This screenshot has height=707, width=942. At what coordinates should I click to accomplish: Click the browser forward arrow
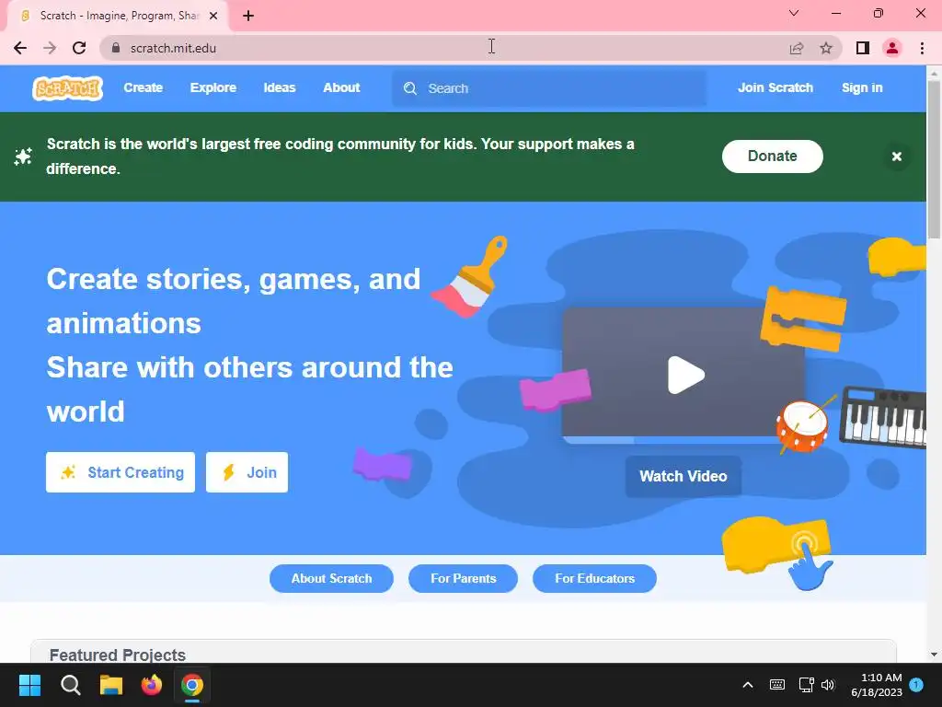point(50,48)
